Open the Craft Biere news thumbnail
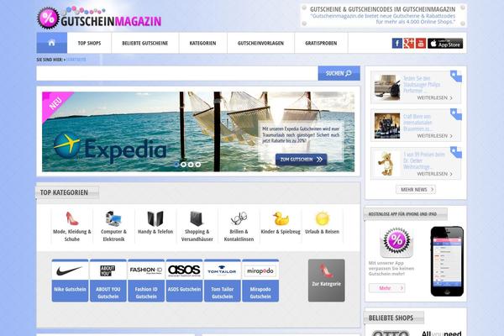504x336 pixels. 387,126
